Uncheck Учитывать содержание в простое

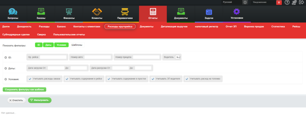pos(109,79)
